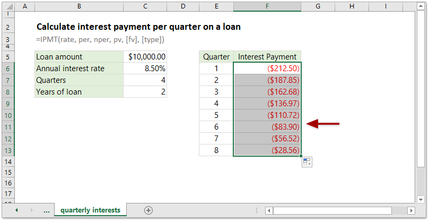
Task: Click the Auto Fill Options icon
Action: (x=307, y=162)
